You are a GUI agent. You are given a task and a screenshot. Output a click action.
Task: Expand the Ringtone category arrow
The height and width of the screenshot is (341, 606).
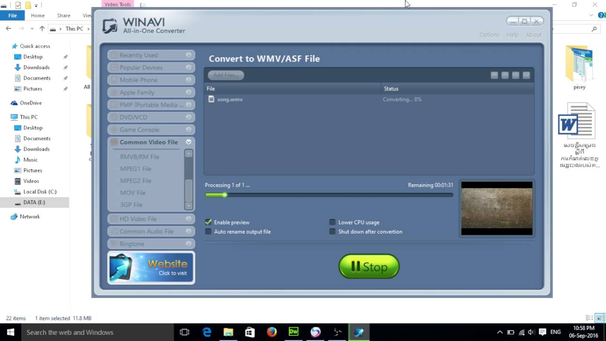point(188,243)
